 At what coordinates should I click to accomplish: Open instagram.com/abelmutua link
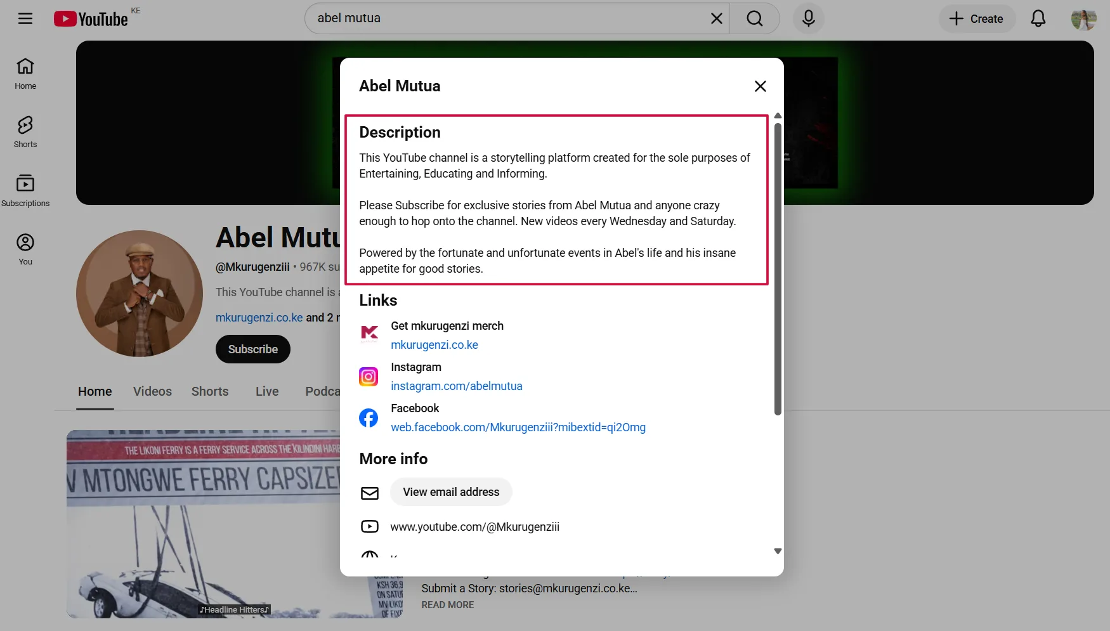coord(457,386)
